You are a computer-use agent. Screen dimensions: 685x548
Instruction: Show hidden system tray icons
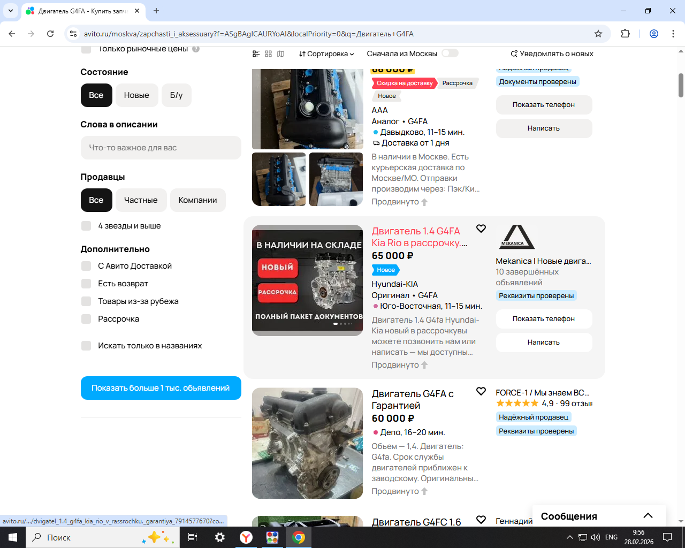(x=570, y=537)
